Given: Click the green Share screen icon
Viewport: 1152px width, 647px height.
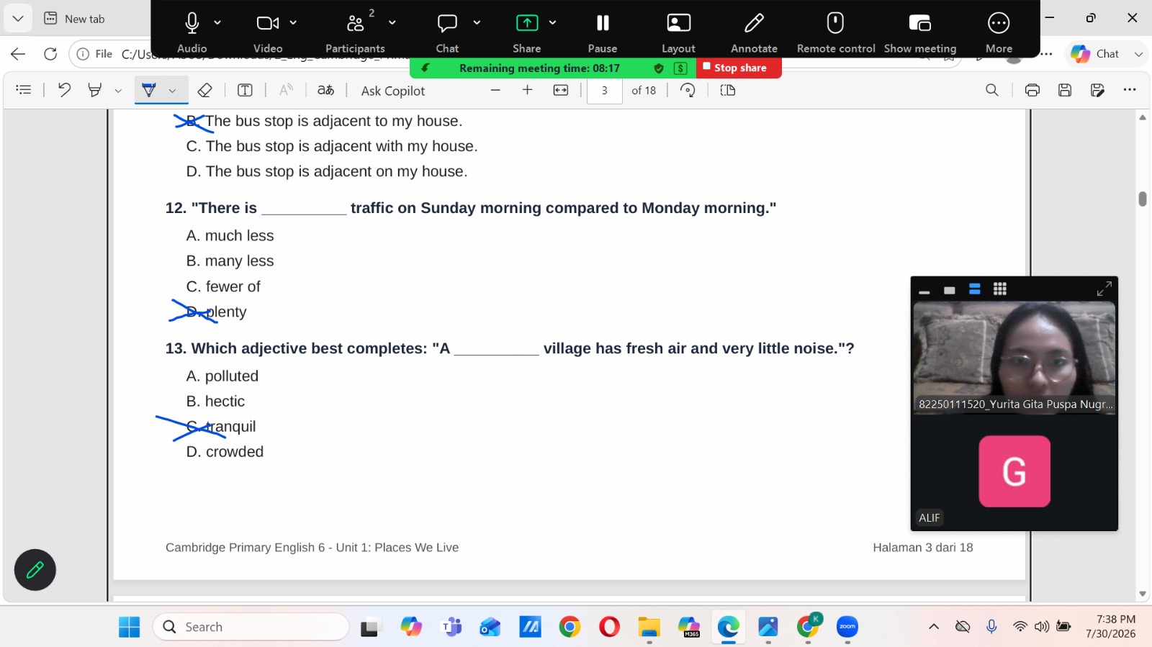Looking at the screenshot, I should [x=527, y=24].
